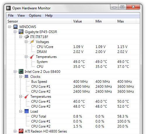Click the 1.15 V max VCore value
Viewport: 146px width, 134px height.
coord(122,47)
